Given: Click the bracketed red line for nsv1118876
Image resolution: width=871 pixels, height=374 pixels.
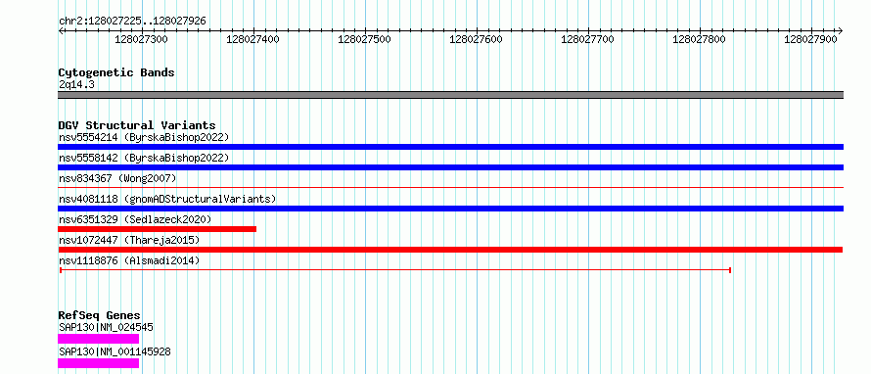Looking at the screenshot, I should pos(395,270).
